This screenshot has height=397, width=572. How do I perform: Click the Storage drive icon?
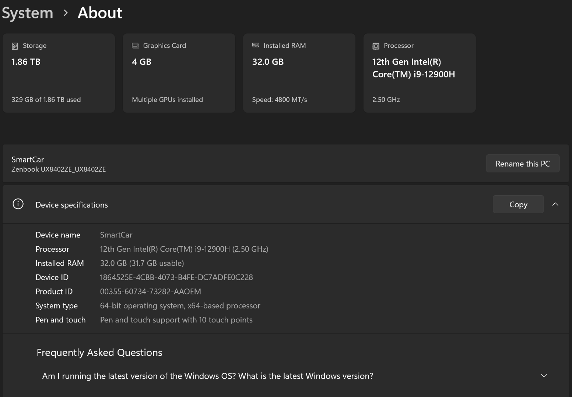(x=15, y=46)
